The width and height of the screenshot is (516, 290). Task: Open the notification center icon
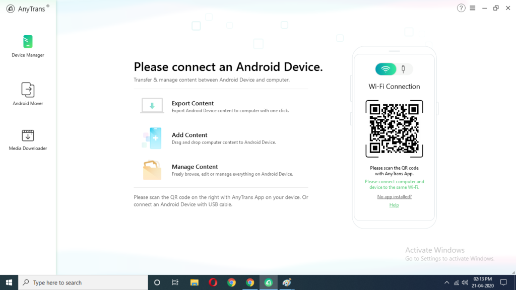(503, 282)
